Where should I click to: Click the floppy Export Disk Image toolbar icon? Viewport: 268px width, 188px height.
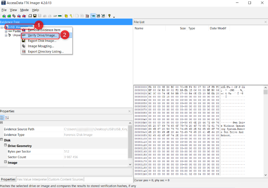[35, 16]
